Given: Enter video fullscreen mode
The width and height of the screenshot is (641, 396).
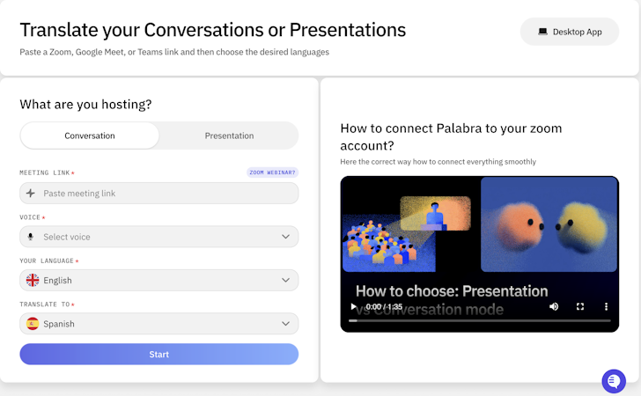Looking at the screenshot, I should tap(580, 306).
